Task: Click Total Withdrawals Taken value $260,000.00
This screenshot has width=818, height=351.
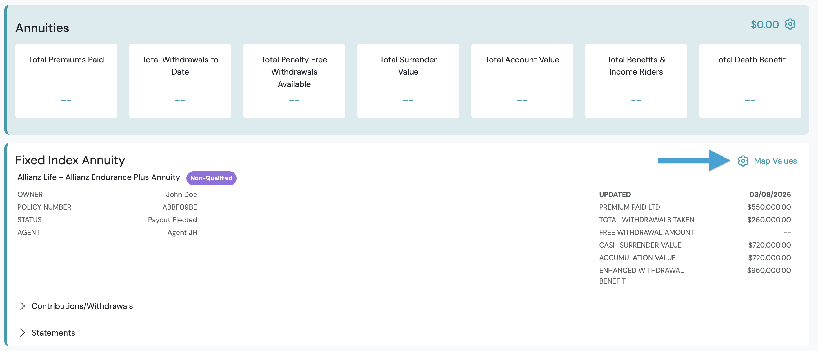Action: [x=769, y=220]
